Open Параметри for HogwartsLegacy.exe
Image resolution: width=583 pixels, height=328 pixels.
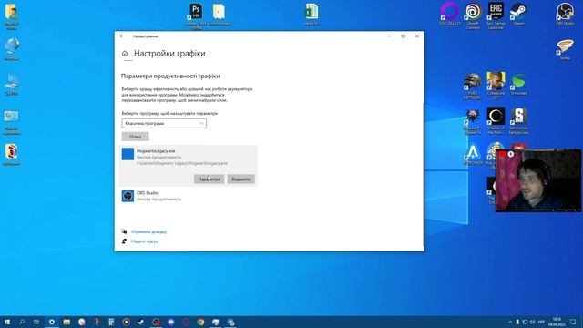point(209,179)
